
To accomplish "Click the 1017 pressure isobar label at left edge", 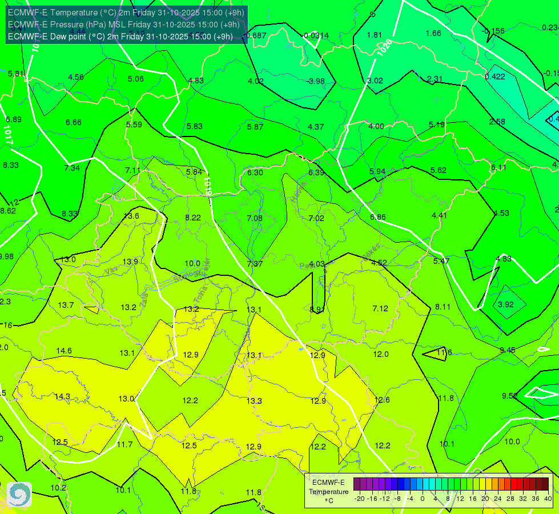I will [8, 134].
